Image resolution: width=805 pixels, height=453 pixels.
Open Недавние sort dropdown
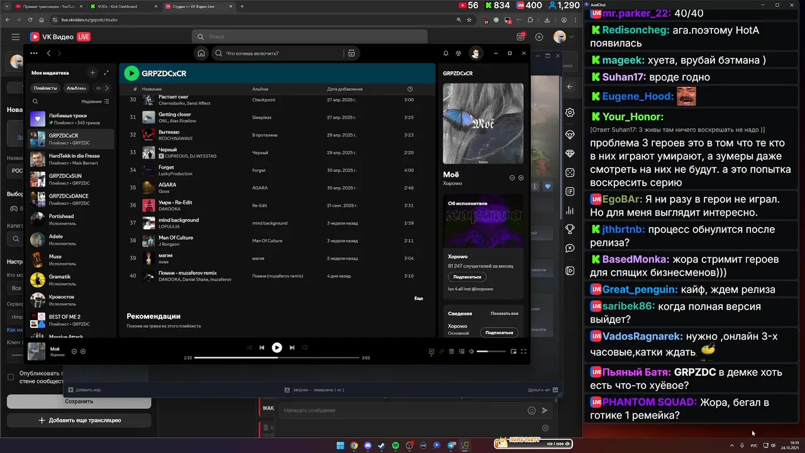(x=95, y=101)
